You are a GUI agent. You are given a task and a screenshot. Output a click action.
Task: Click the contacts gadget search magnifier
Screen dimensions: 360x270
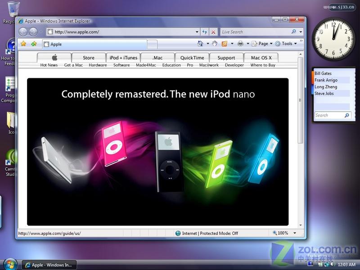coord(347,115)
